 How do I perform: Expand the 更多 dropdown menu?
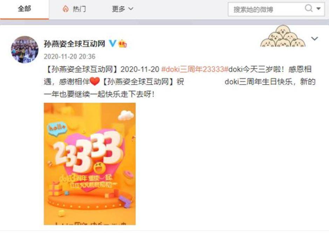coord(122,9)
